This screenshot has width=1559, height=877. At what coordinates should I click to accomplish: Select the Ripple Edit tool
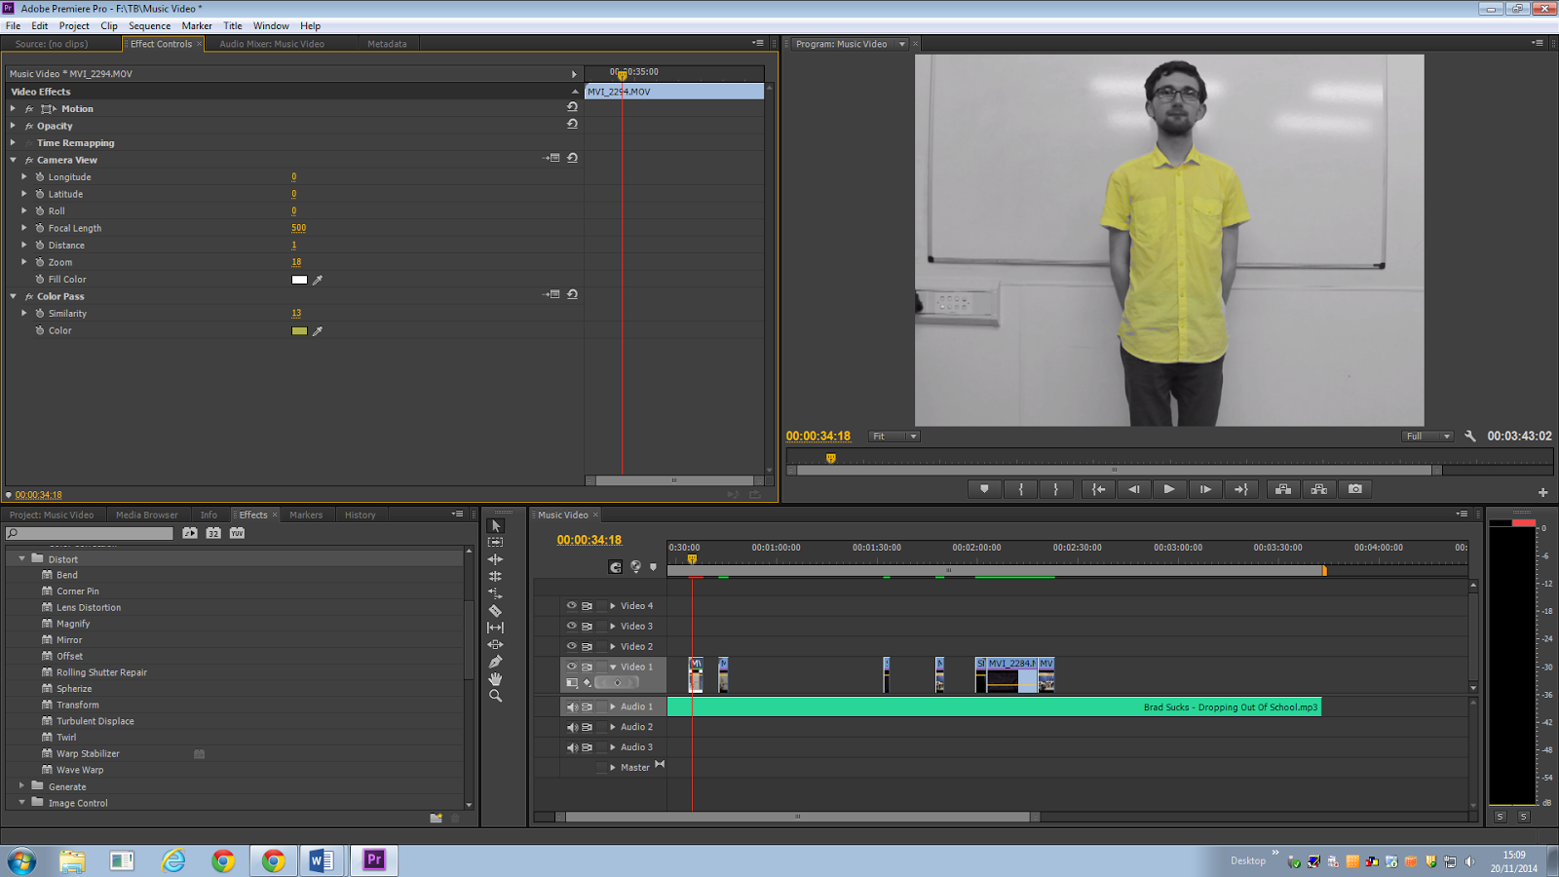tap(495, 559)
